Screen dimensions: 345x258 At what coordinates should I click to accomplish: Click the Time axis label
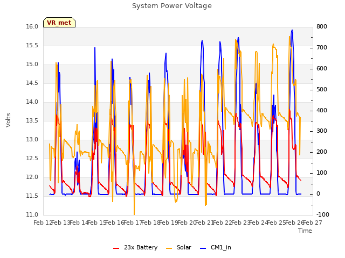click(305, 231)
